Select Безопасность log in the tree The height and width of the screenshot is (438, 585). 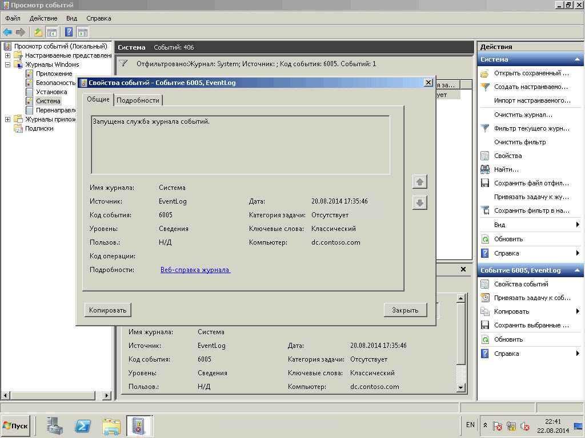coord(55,83)
